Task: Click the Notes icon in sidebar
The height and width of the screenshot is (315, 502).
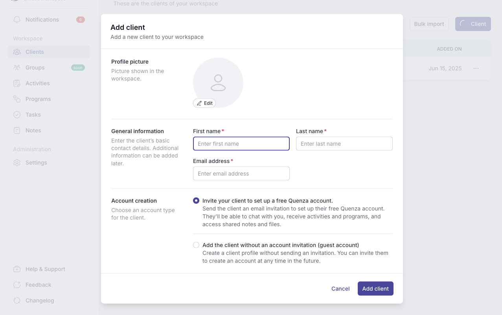Action: click(17, 130)
